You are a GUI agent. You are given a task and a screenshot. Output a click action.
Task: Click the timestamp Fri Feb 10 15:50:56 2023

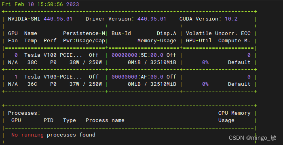(40, 4)
